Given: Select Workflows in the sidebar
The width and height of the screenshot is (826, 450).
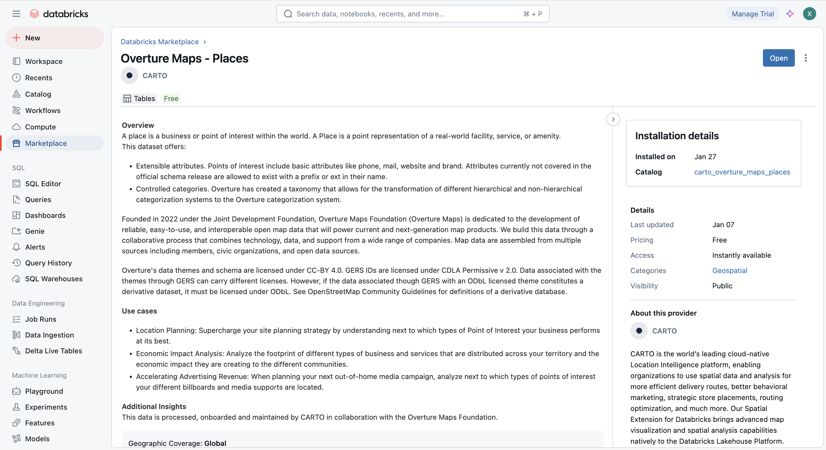Looking at the screenshot, I should coord(55,110).
